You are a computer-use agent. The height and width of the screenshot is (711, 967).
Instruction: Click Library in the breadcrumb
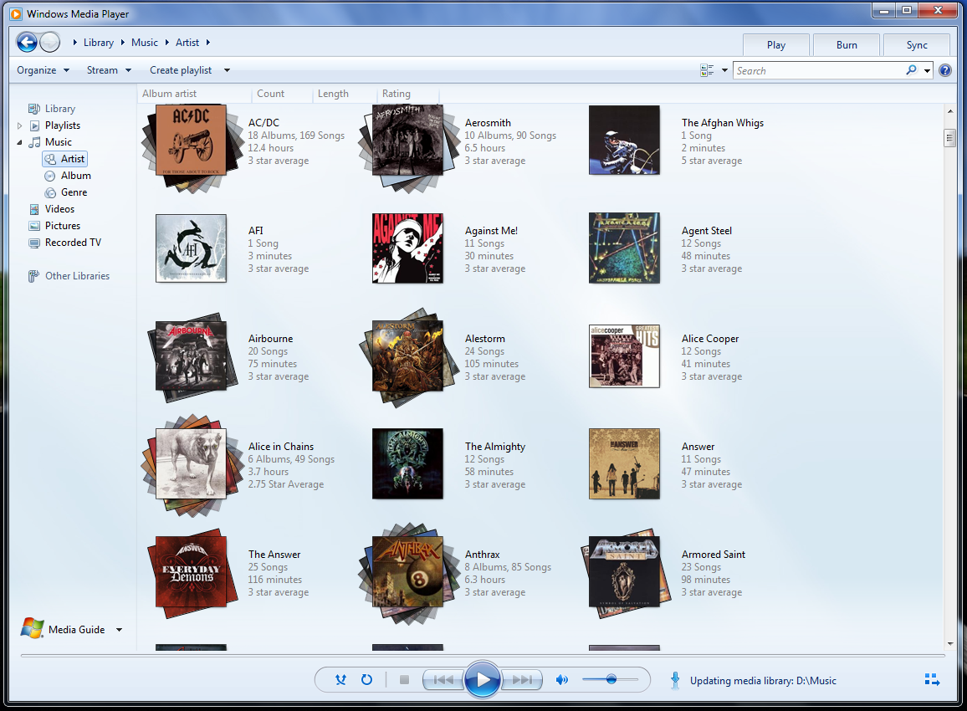[x=99, y=43]
